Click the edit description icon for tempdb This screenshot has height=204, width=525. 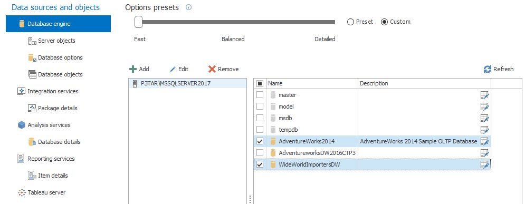[484, 130]
